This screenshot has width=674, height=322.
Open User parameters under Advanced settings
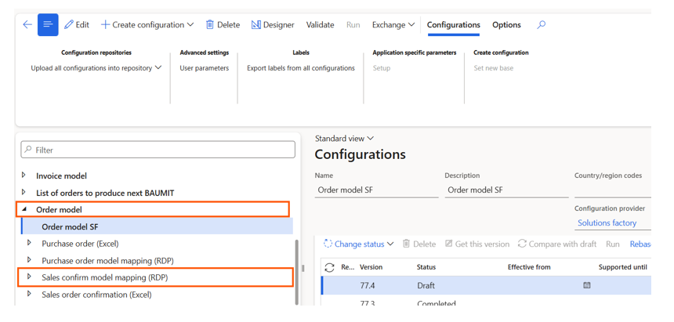click(205, 68)
